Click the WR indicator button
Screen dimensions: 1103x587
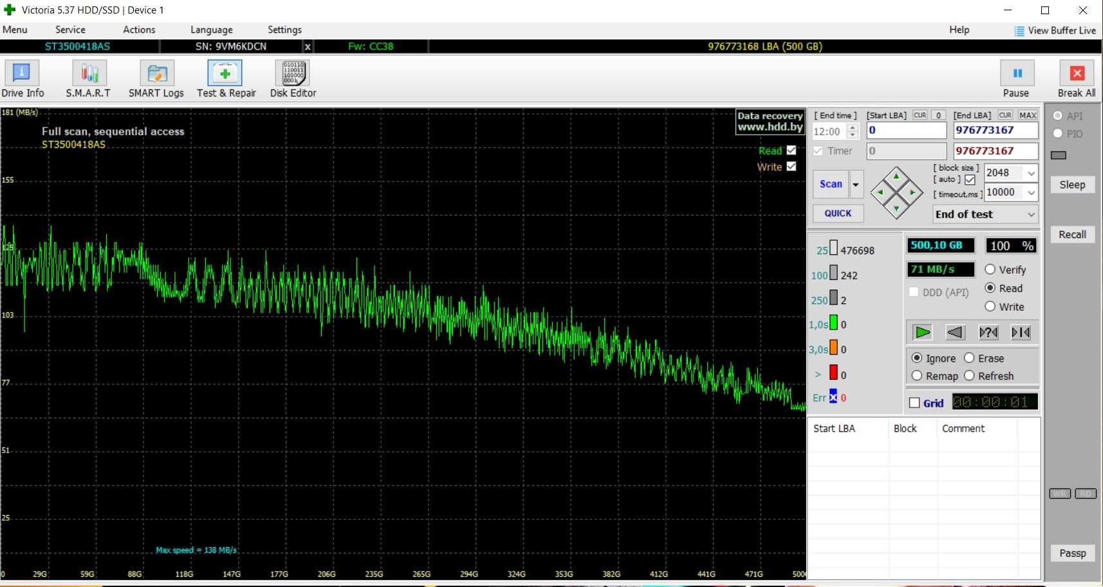1060,494
